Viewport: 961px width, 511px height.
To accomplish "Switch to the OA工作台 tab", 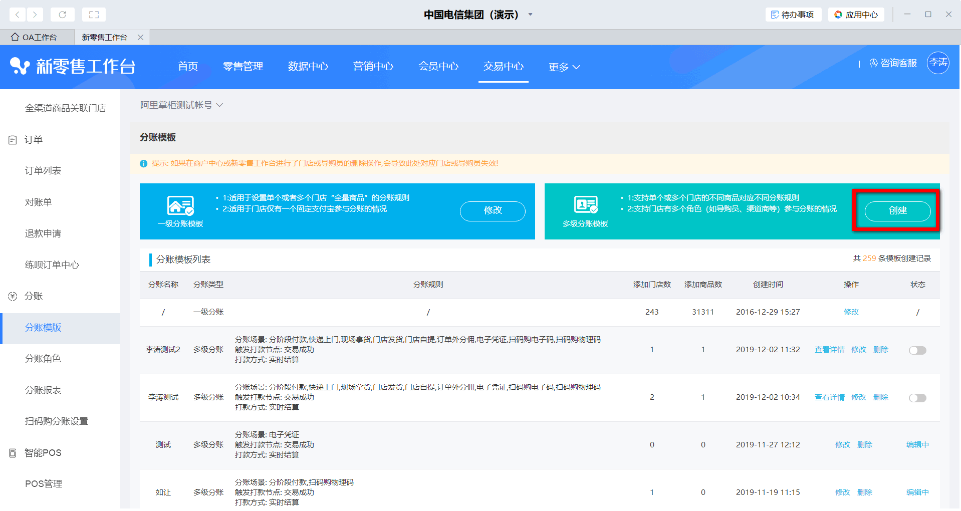I will pos(34,37).
